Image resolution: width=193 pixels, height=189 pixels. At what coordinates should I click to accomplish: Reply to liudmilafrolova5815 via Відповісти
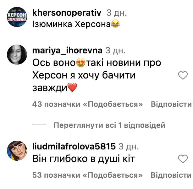[x=171, y=175]
